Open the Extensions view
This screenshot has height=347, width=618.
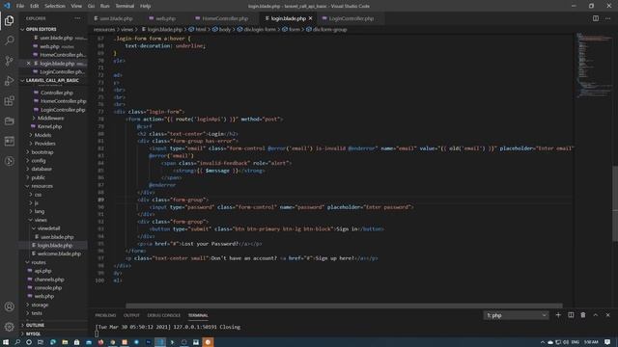click(9, 100)
